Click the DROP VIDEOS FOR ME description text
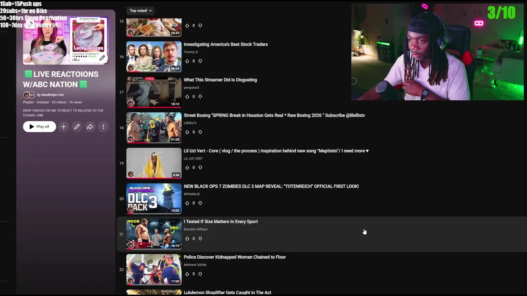Screen dimensions: 527x296 point(63,113)
